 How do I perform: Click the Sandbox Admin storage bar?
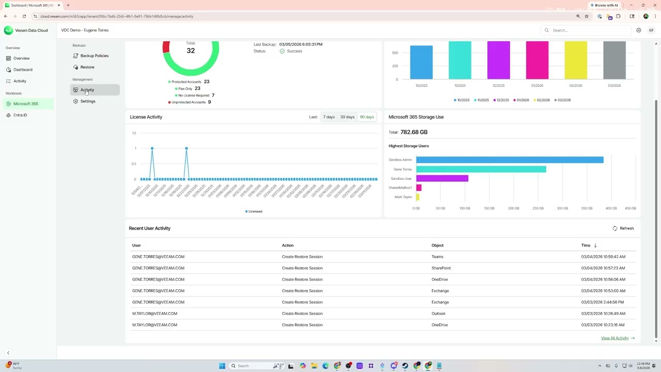click(x=510, y=160)
